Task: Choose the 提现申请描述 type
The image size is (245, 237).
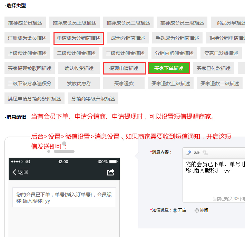Action: tap(124, 68)
